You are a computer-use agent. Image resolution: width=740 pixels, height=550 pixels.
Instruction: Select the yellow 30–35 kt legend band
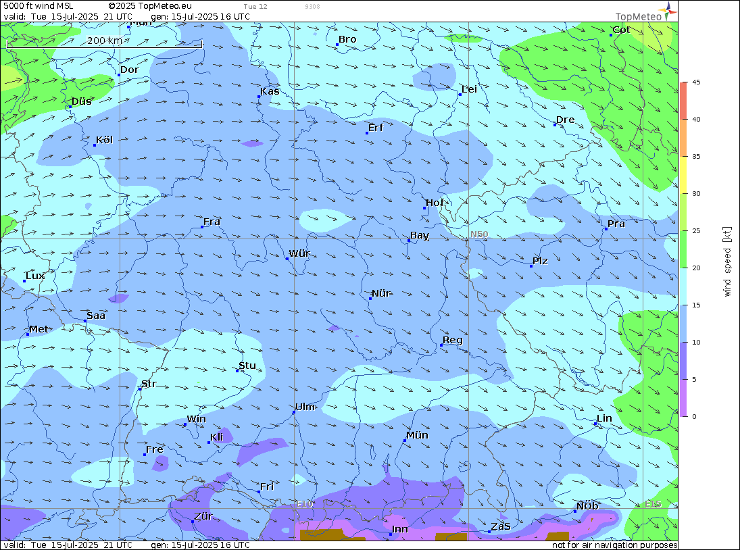click(683, 174)
